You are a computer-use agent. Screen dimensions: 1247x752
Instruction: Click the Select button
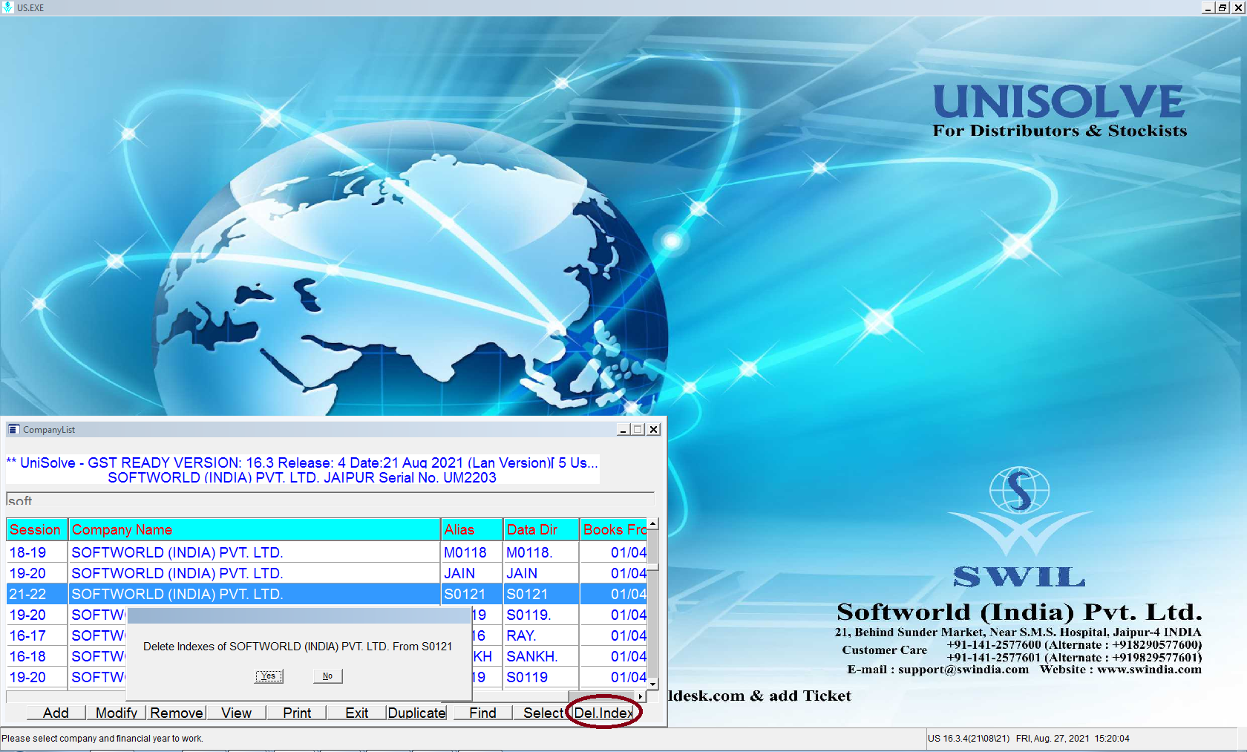click(543, 713)
